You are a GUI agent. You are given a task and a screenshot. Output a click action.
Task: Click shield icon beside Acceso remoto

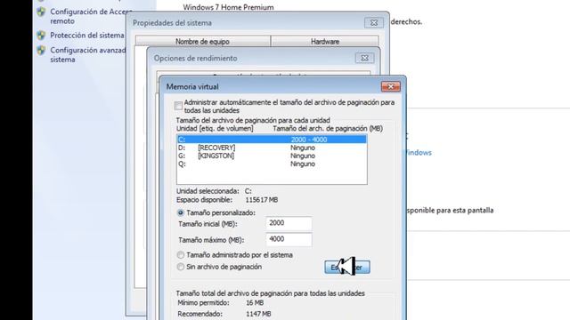coord(41,12)
